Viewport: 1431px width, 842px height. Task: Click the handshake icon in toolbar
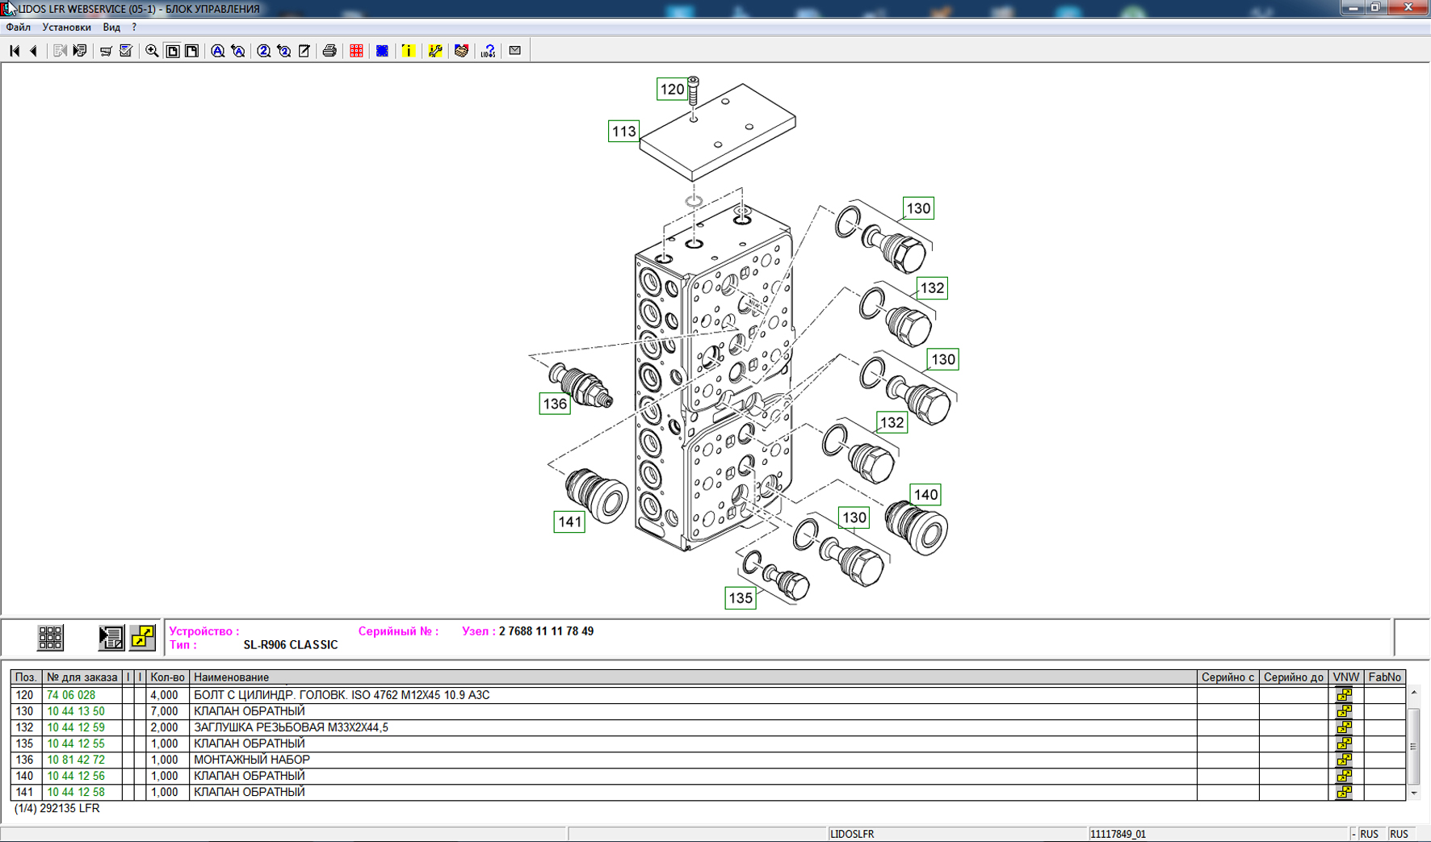[461, 51]
